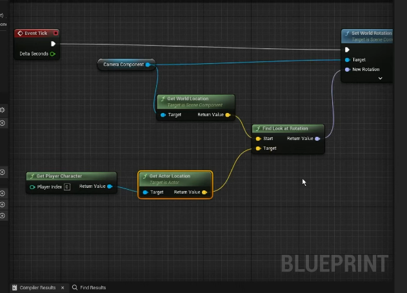Screen dimensions: 407x293
Task: Click Set World Rotation execution input pin
Action: (347, 50)
